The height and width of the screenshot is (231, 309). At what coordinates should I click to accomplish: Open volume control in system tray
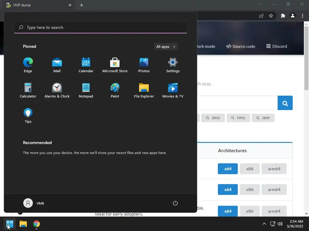(280, 224)
